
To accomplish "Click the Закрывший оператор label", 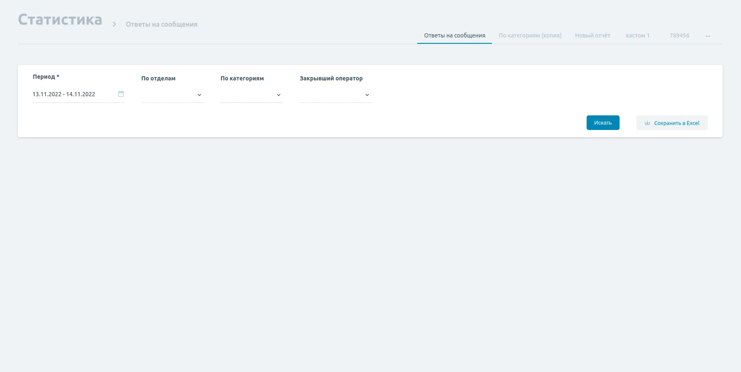I will [331, 78].
